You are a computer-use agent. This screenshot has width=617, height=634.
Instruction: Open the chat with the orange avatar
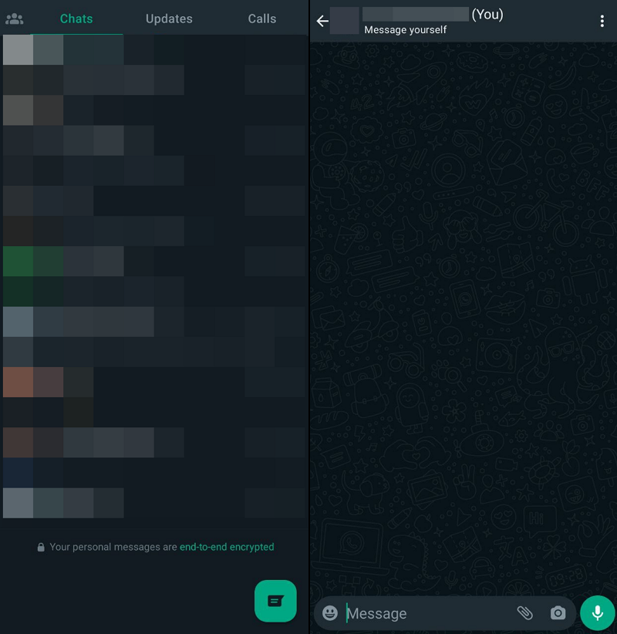(154, 382)
